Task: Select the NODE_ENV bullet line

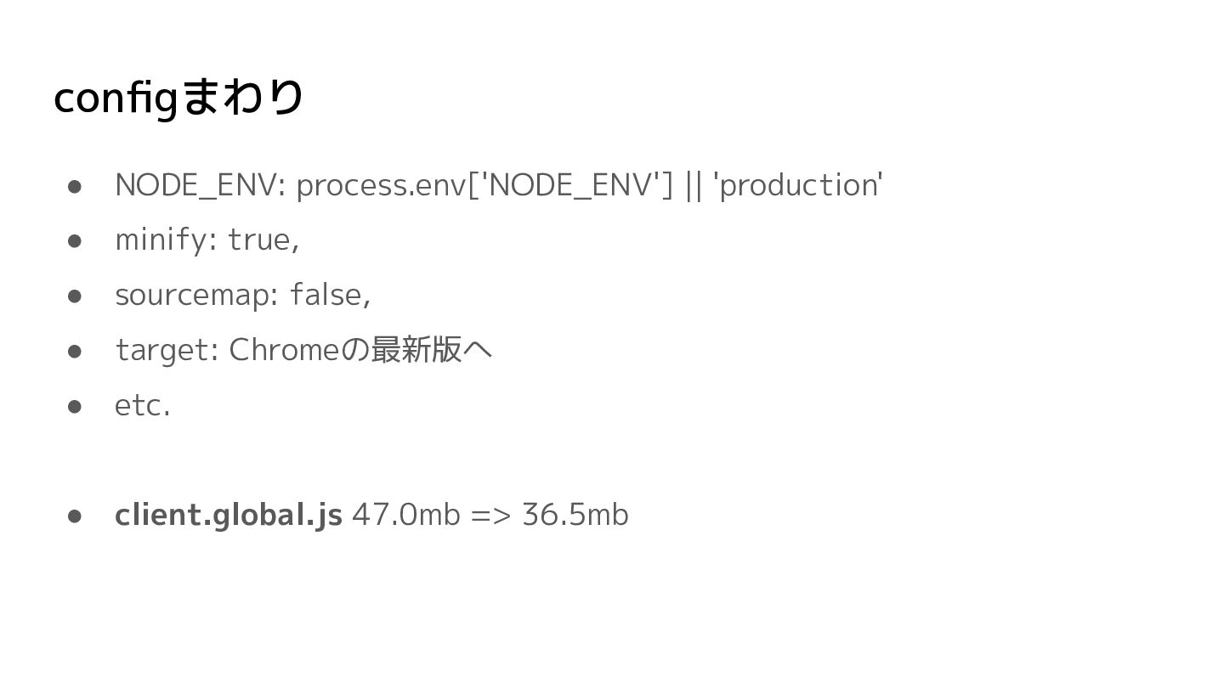Action: pos(499,184)
